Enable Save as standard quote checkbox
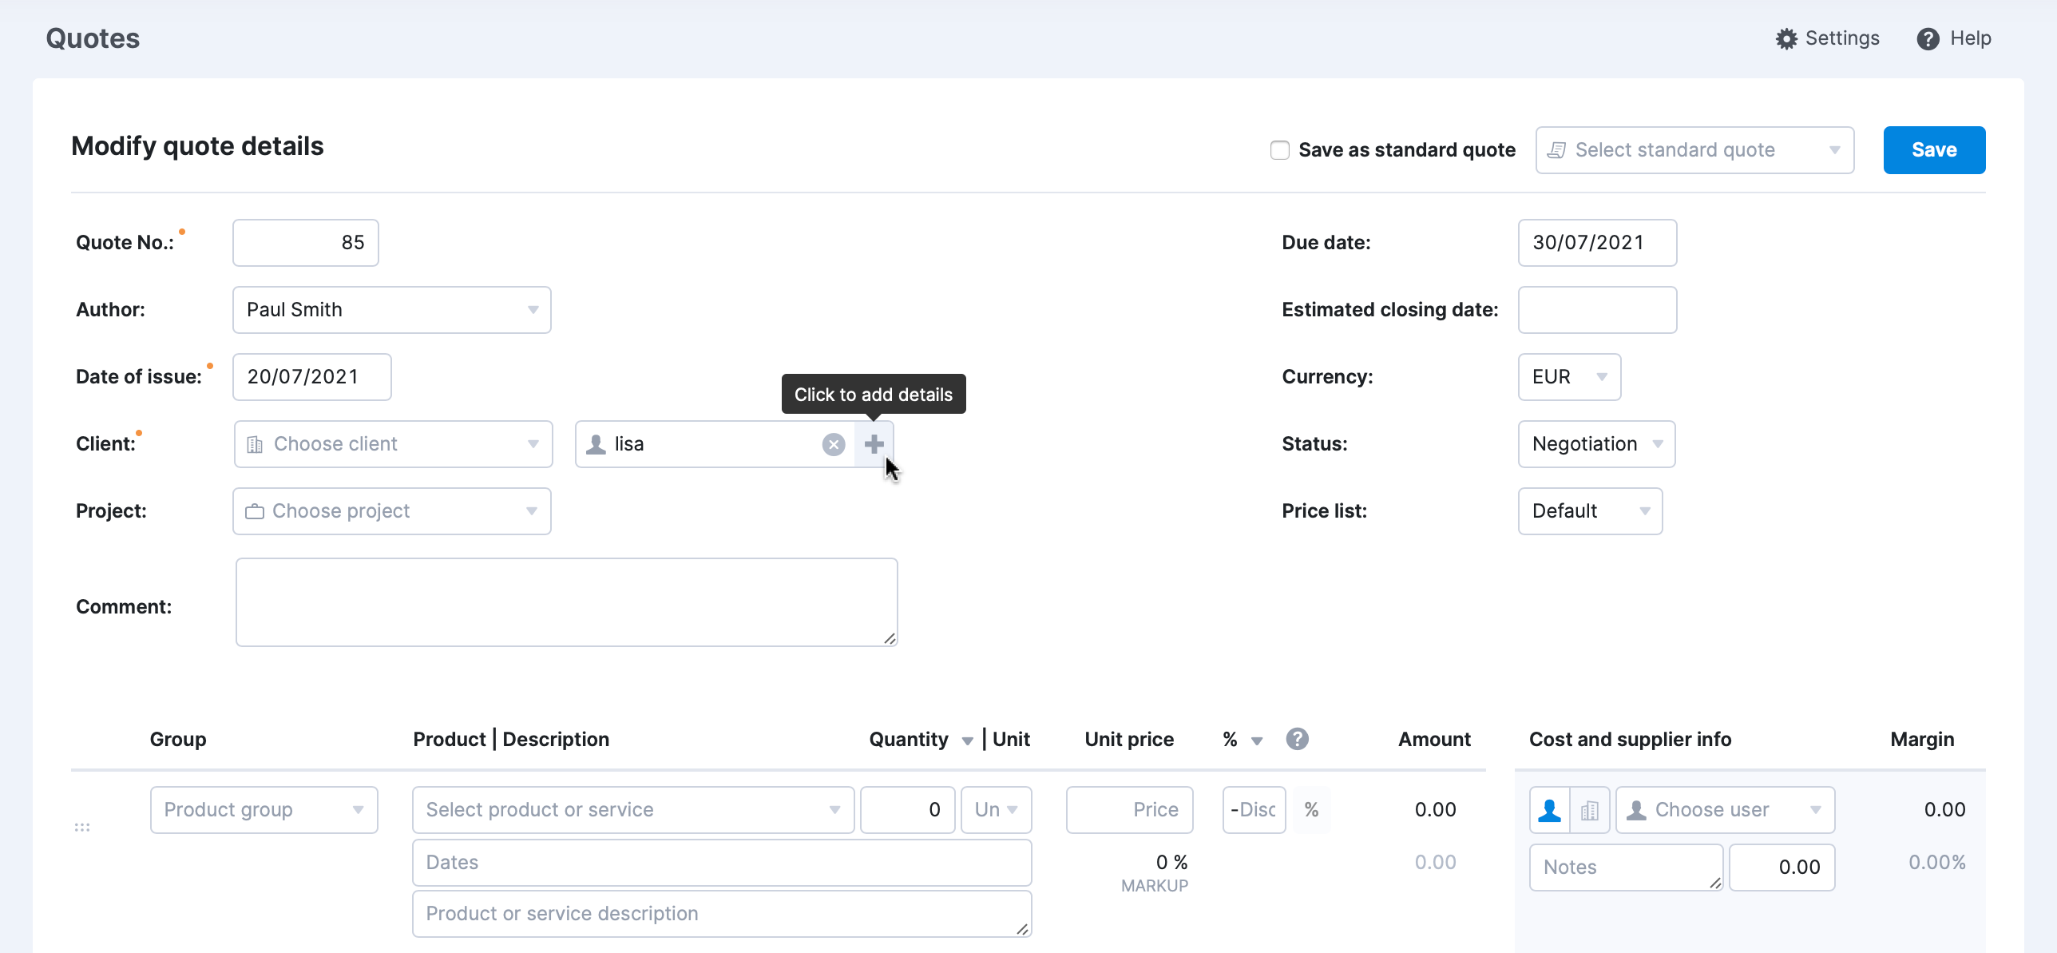Viewport: 2057px width, 953px height. coord(1279,150)
